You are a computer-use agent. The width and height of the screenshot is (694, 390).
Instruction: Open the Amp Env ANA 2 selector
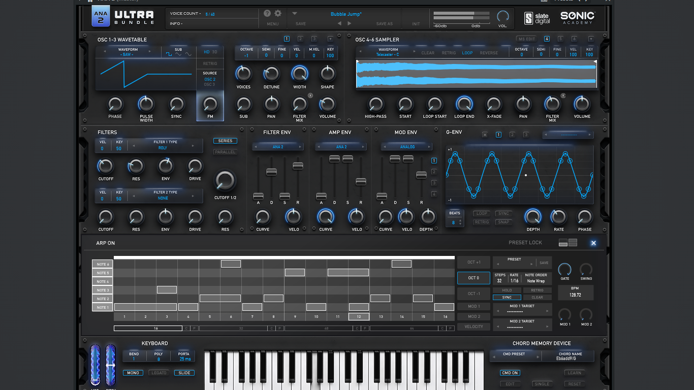tap(341, 147)
